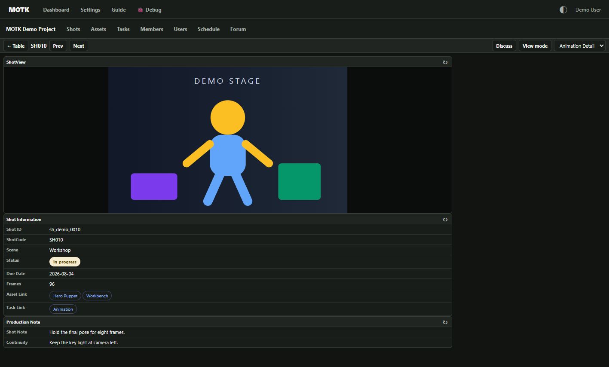Switch to the Schedule tab
This screenshot has height=367, width=609.
pyautogui.click(x=208, y=29)
